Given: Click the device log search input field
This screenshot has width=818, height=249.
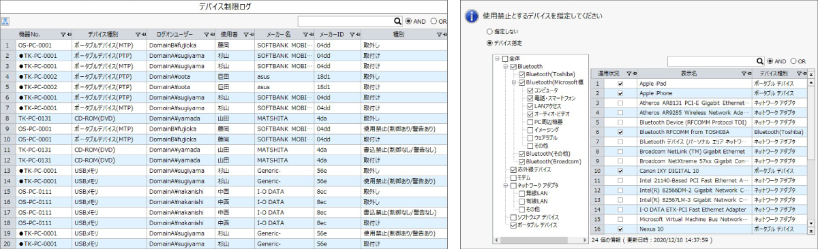Looking at the screenshot, I should (346, 21).
